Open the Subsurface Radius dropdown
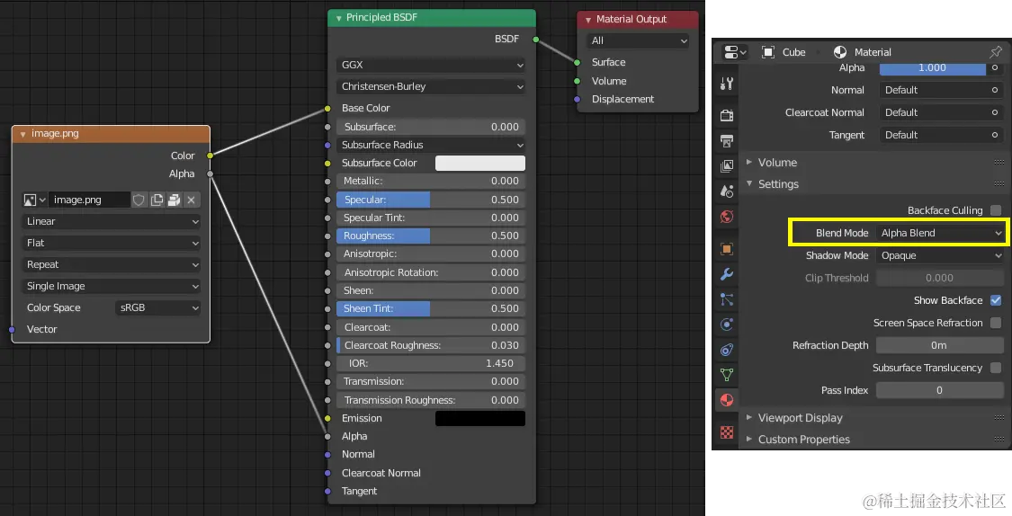Viewport: 1012px width, 516px height. coord(431,145)
